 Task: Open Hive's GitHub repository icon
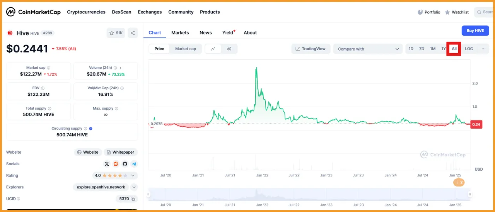(125, 164)
